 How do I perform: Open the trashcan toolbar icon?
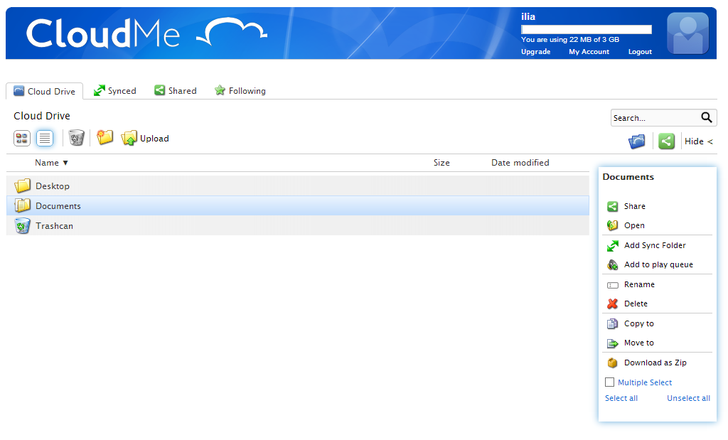[76, 138]
